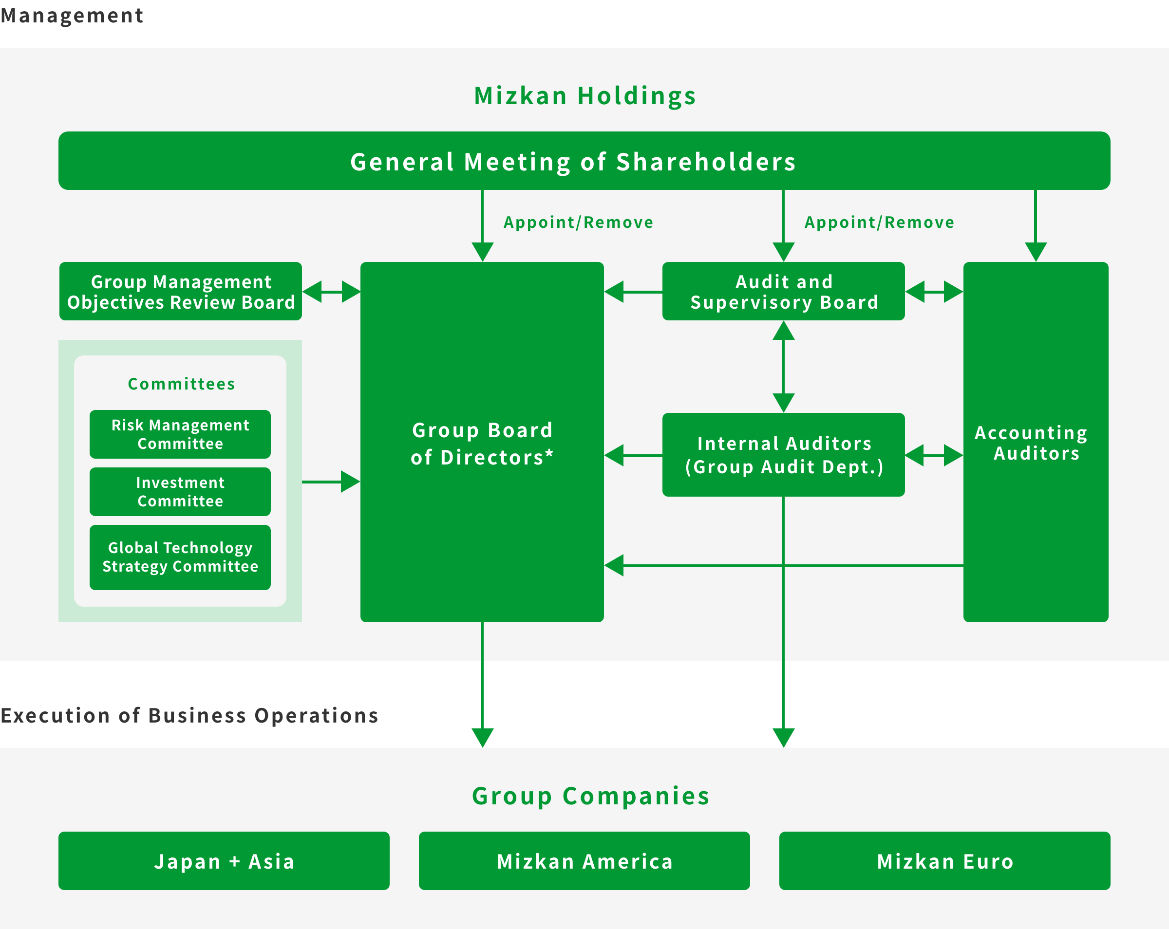1169x929 pixels.
Task: Click the Mizkan Holdings heading
Action: [584, 96]
